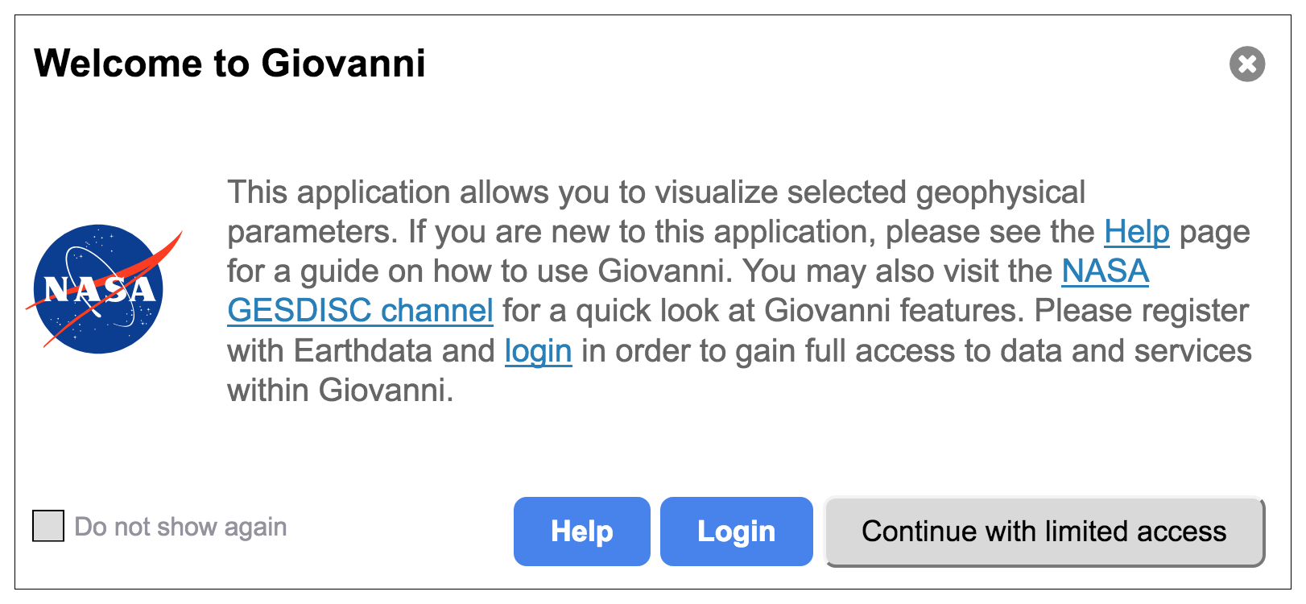Viewport: 1306px width, 604px height.
Task: Click 'within Giovanni.' on the last line
Action: point(341,391)
